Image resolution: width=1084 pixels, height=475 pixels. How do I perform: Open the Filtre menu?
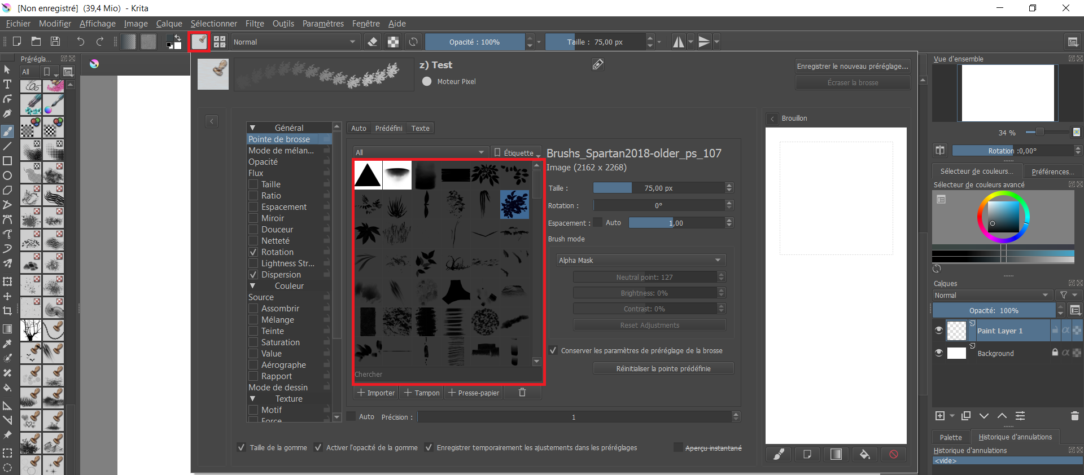[x=254, y=24]
